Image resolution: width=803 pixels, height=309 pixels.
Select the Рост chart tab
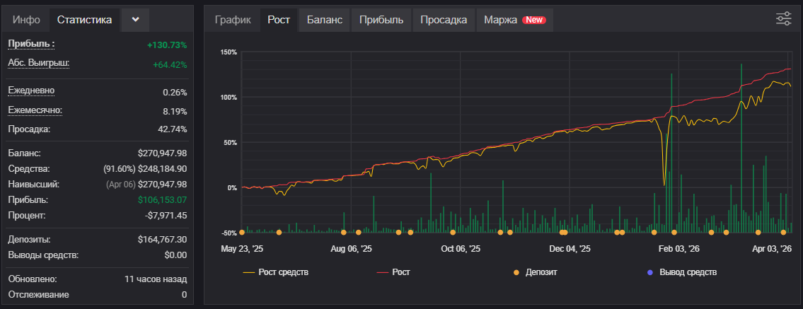click(x=279, y=20)
